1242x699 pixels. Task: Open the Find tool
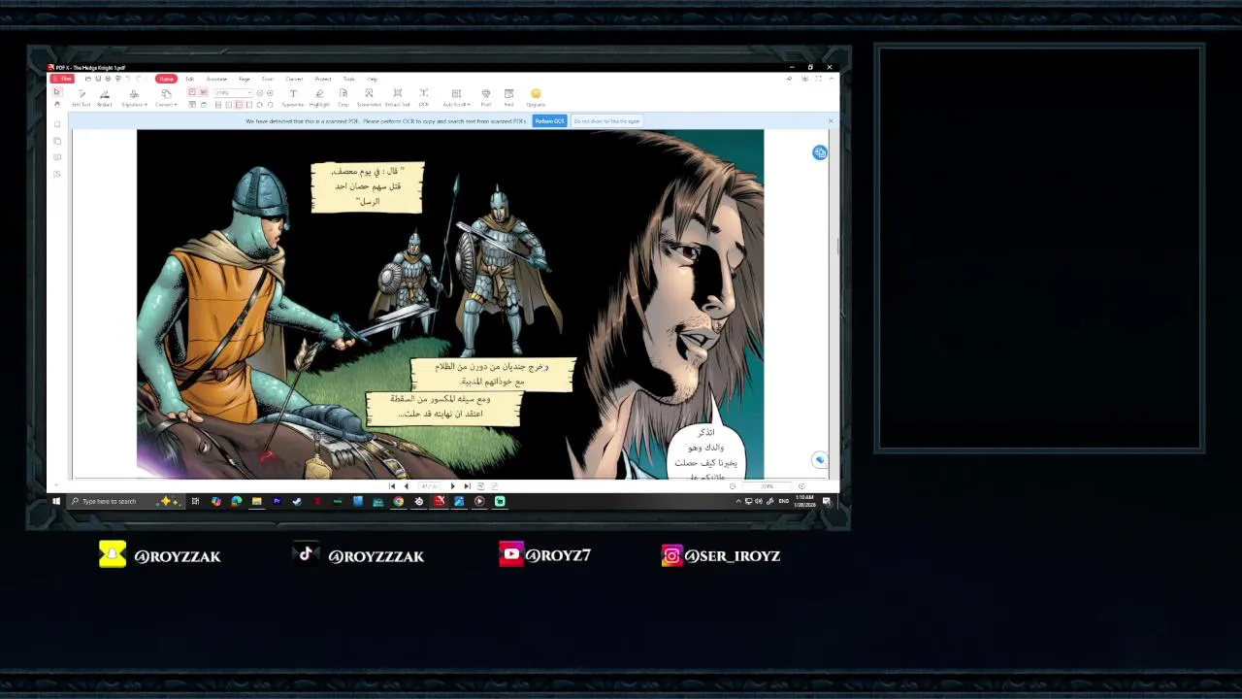(x=508, y=97)
